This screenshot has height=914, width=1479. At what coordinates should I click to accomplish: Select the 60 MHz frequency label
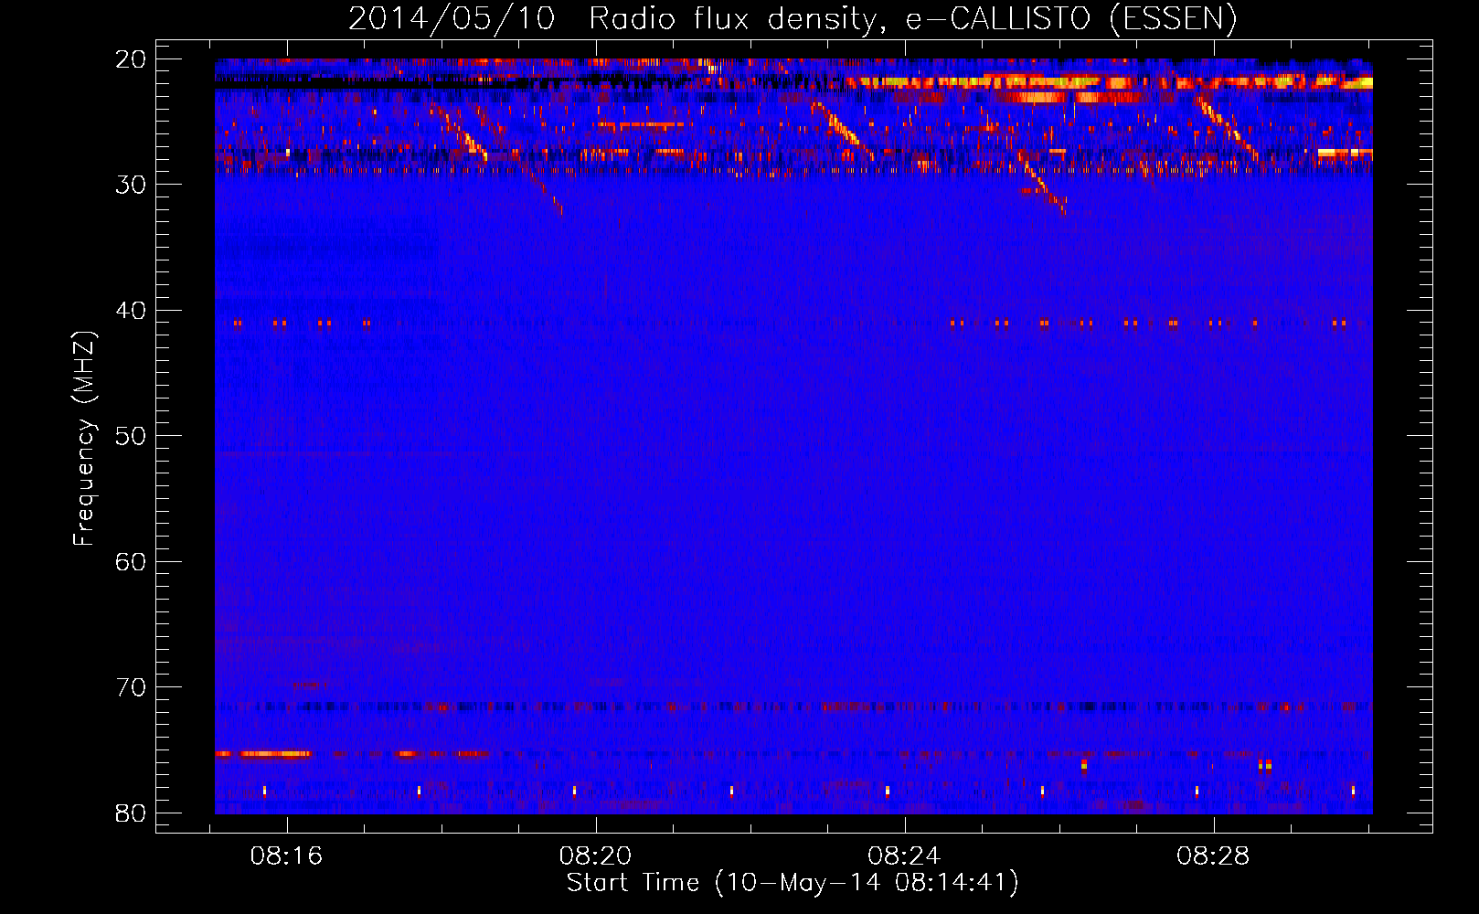click(x=131, y=561)
